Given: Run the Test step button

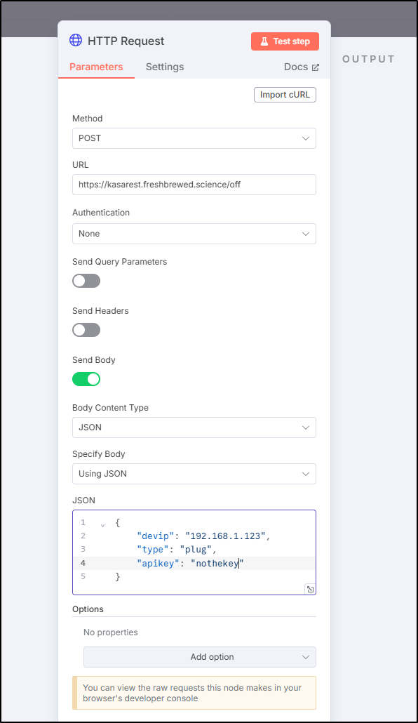Looking at the screenshot, I should pyautogui.click(x=285, y=41).
